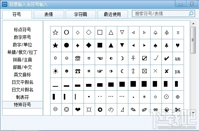Image resolution: width=199 pixels, height=131 pixels.
Task: Click the search magnifier icon
Action: (191, 14)
